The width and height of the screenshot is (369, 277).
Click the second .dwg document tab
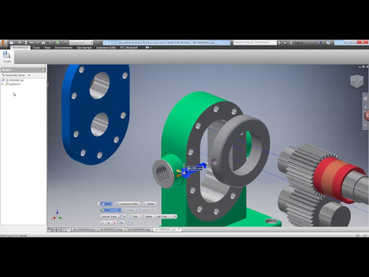click(x=138, y=229)
